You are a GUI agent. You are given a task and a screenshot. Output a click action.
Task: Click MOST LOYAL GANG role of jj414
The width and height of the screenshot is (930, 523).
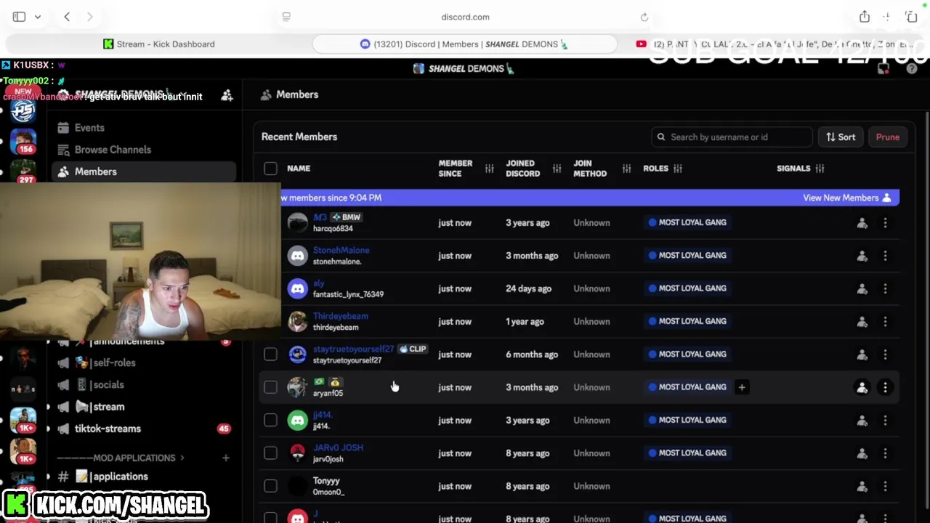click(687, 420)
